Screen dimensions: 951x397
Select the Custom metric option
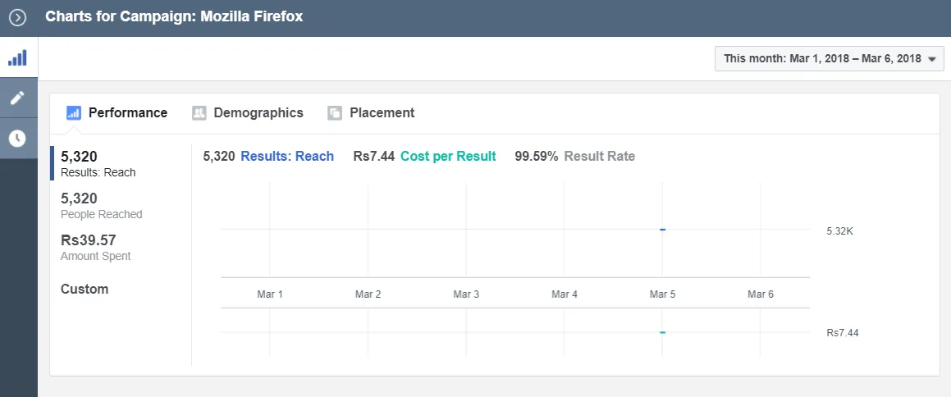[x=85, y=289]
